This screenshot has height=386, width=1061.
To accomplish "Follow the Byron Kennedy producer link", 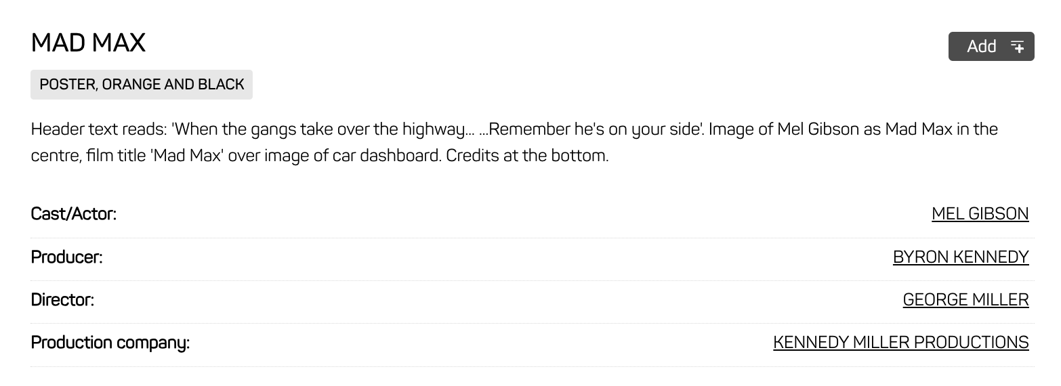I will (960, 257).
